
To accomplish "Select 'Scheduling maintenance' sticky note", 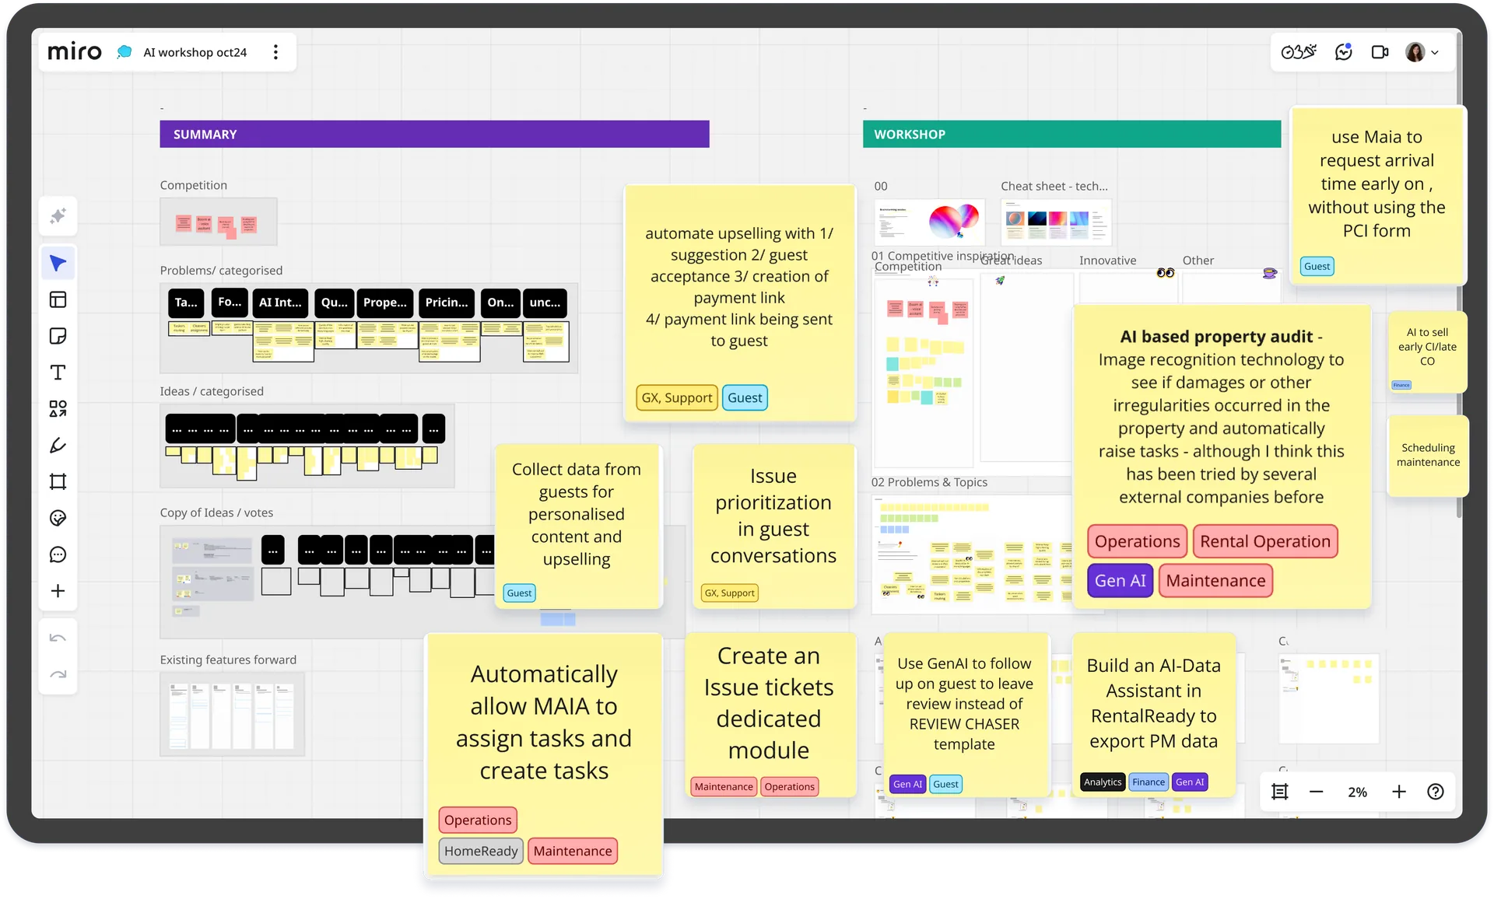I will (x=1428, y=456).
